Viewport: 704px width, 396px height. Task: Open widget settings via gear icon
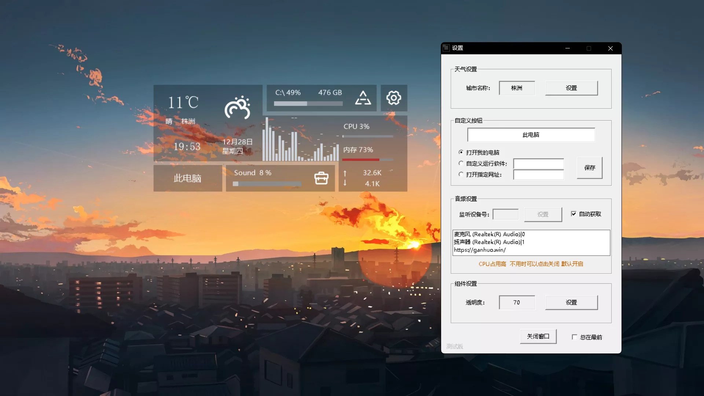coord(394,98)
